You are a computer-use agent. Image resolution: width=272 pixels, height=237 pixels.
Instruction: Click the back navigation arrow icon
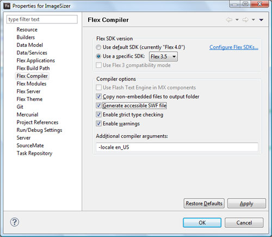230,20
